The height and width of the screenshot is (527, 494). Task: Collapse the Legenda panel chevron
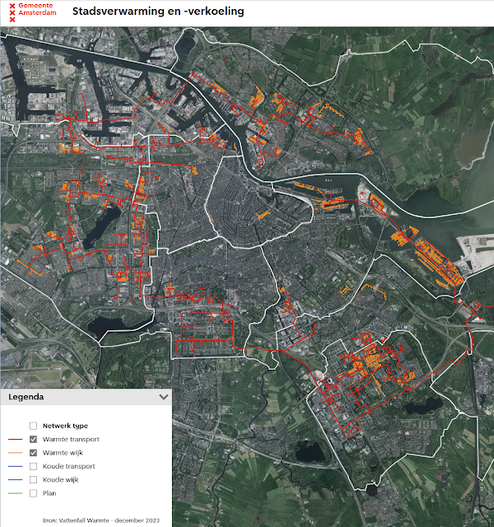point(164,397)
